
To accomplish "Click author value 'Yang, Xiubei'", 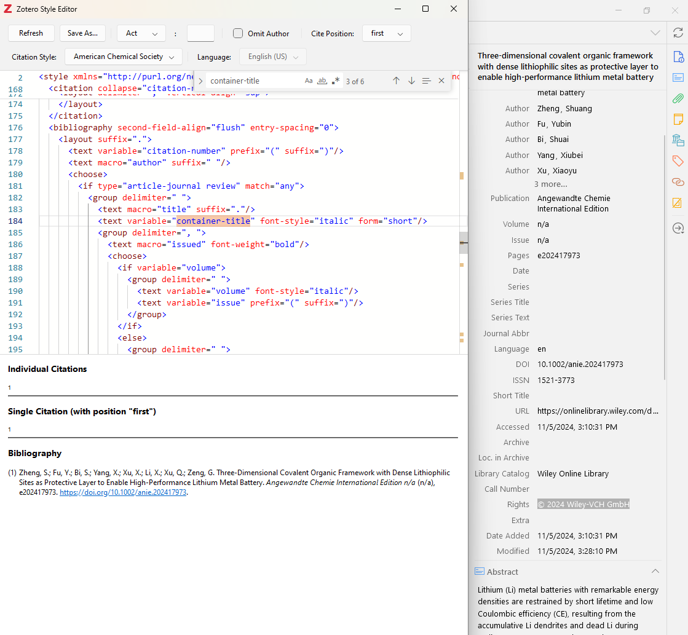I will (x=560, y=156).
